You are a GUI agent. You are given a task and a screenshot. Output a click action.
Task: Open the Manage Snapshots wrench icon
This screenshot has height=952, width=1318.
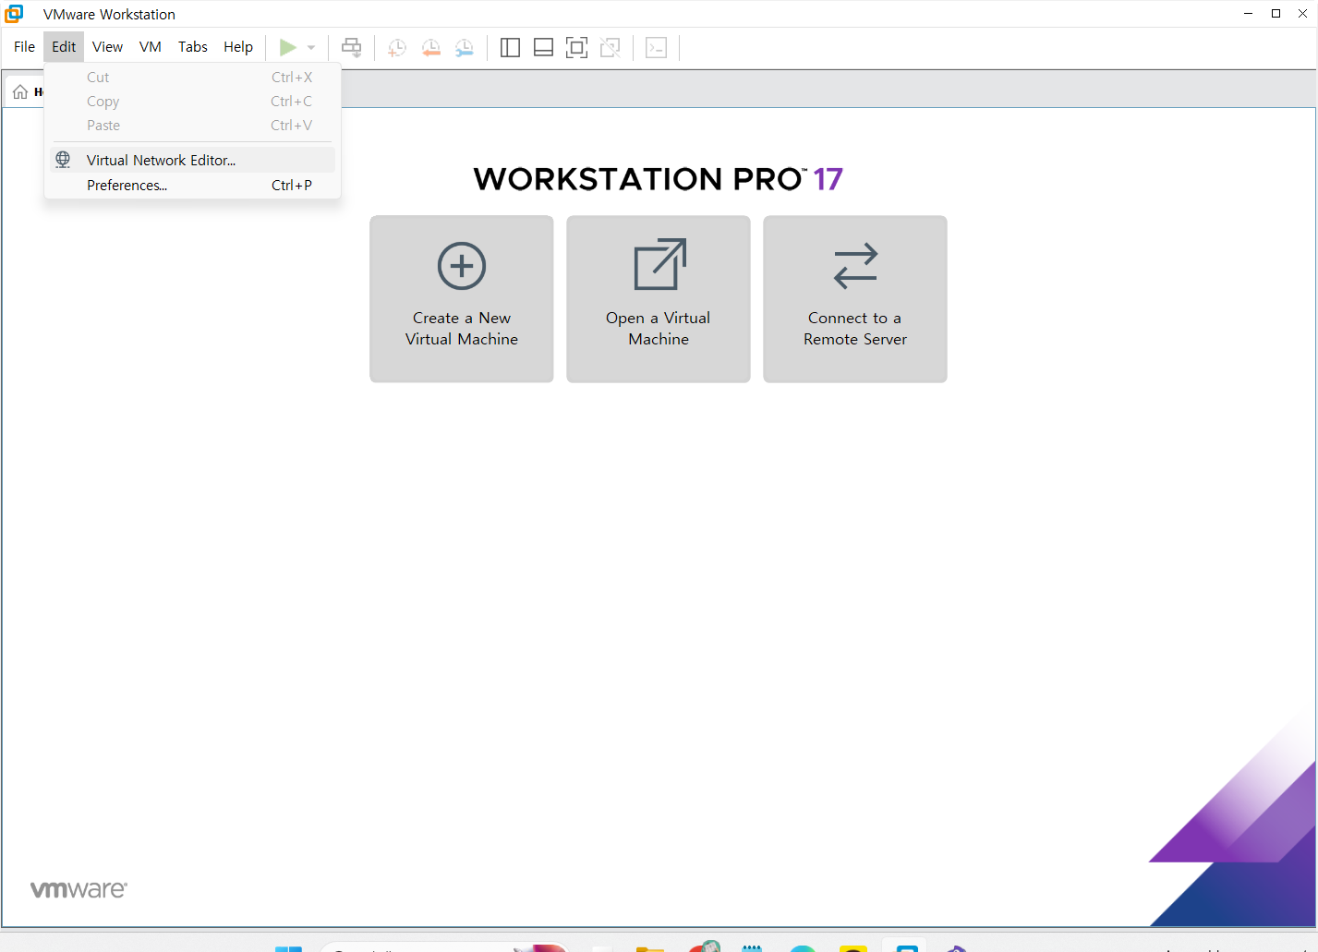pos(465,48)
